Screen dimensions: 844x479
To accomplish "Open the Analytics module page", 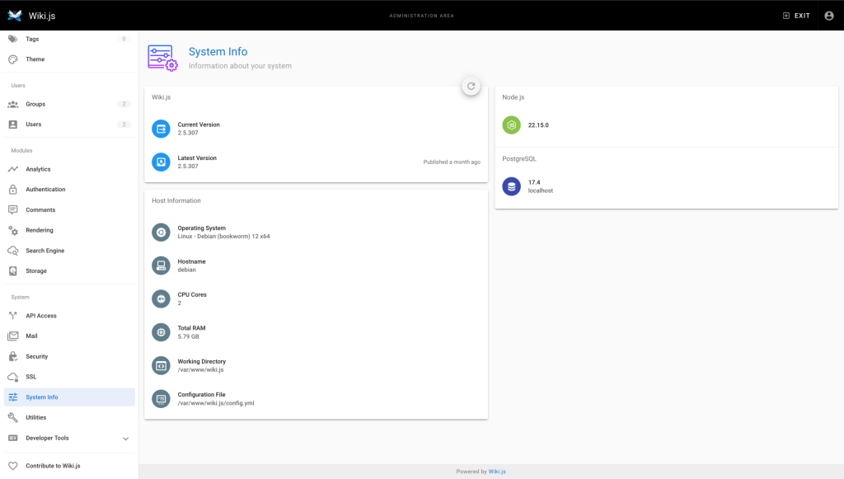I will click(x=38, y=169).
